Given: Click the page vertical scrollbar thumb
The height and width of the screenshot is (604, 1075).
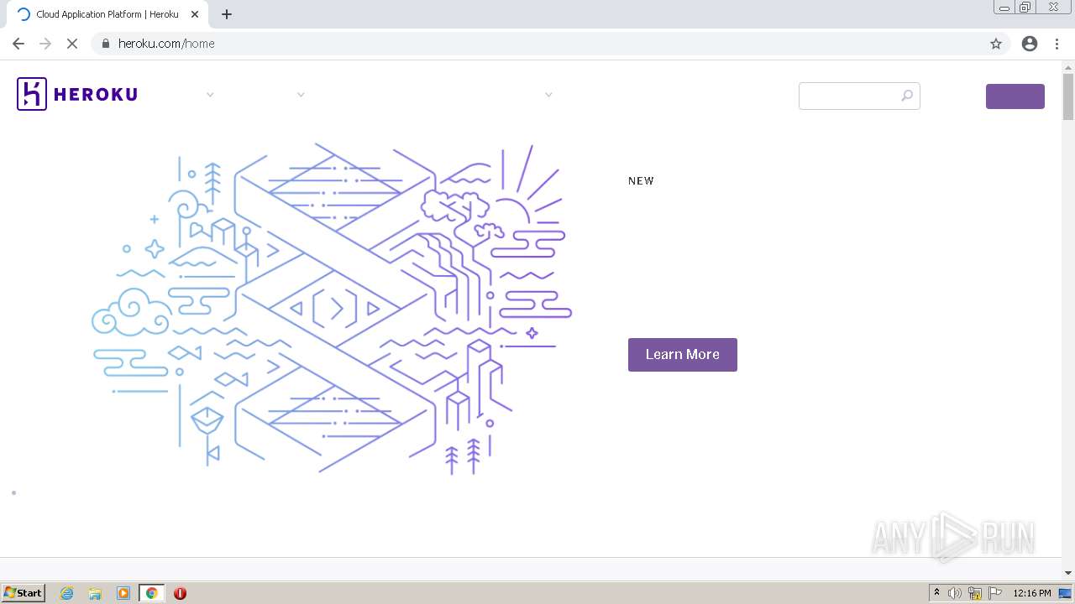Looking at the screenshot, I should tap(1068, 96).
